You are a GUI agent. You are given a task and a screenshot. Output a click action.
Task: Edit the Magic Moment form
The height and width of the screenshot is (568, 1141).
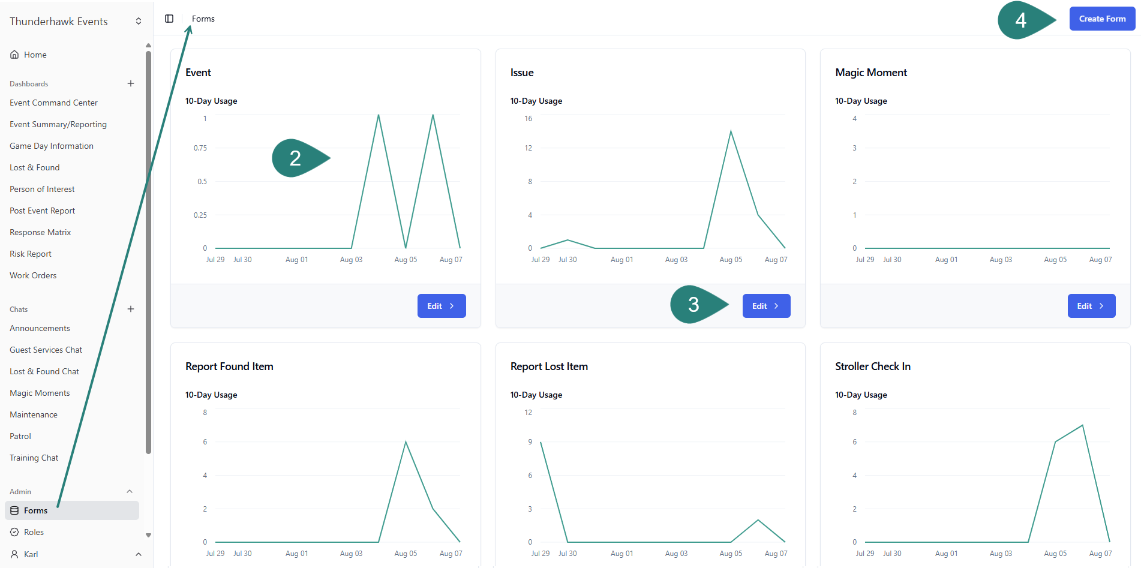pos(1091,306)
